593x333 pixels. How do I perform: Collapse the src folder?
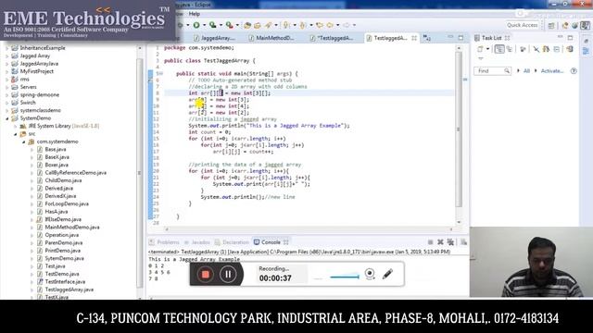pos(16,134)
